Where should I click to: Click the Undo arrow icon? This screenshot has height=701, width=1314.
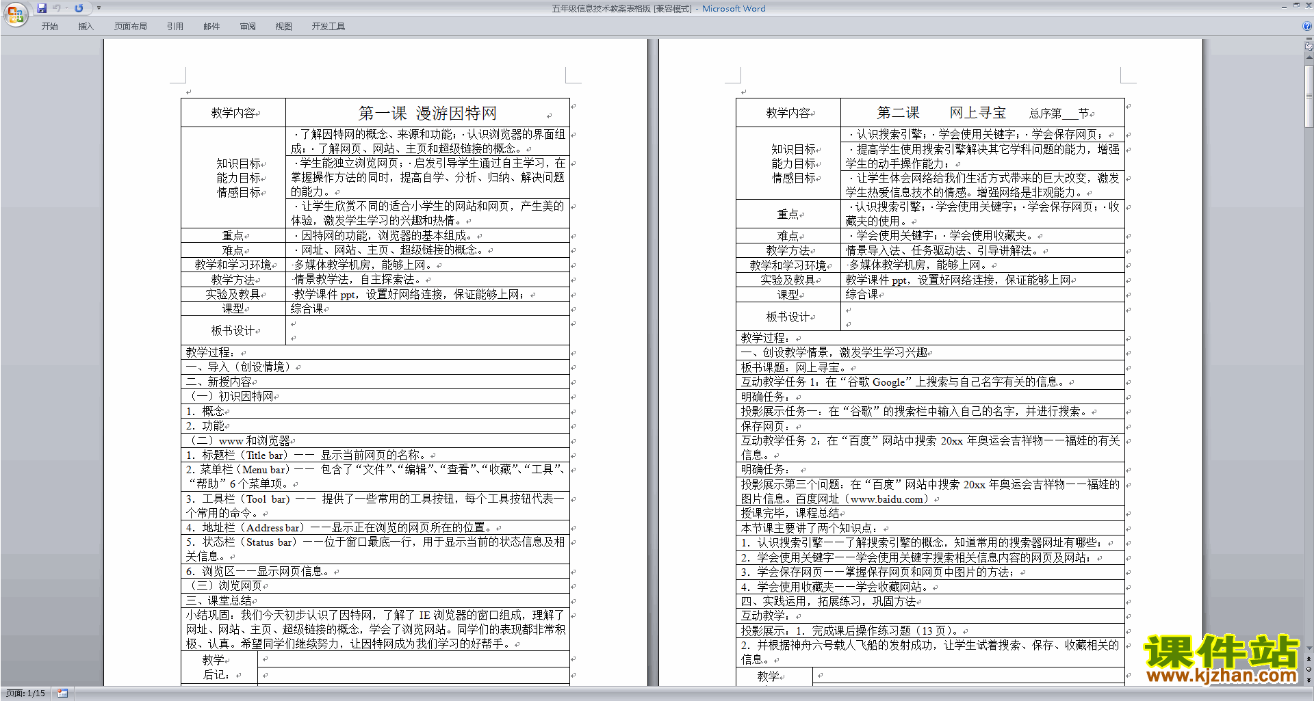(x=57, y=8)
